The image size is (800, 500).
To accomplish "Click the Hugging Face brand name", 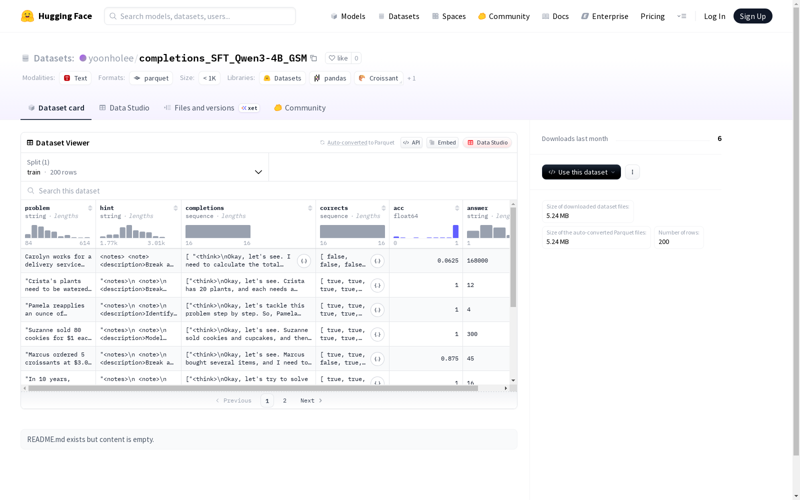I will (x=65, y=16).
